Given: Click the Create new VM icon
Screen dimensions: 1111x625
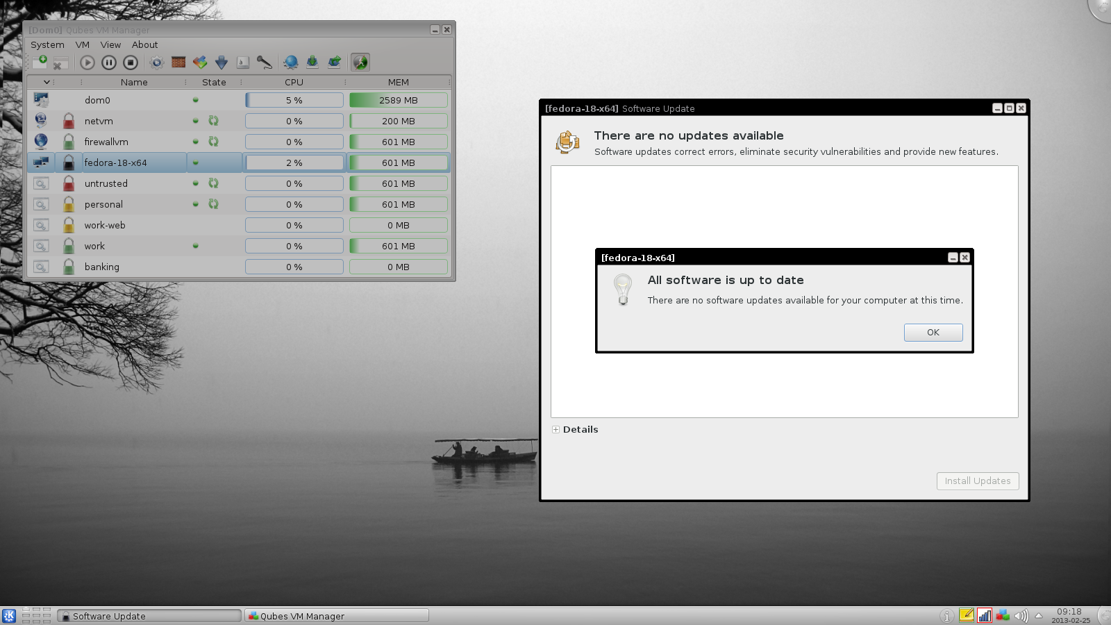Looking at the screenshot, I should [40, 62].
